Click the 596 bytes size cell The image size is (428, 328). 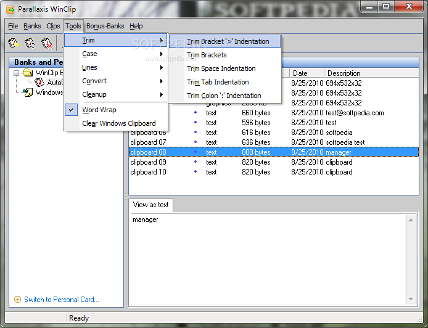pyautogui.click(x=256, y=123)
